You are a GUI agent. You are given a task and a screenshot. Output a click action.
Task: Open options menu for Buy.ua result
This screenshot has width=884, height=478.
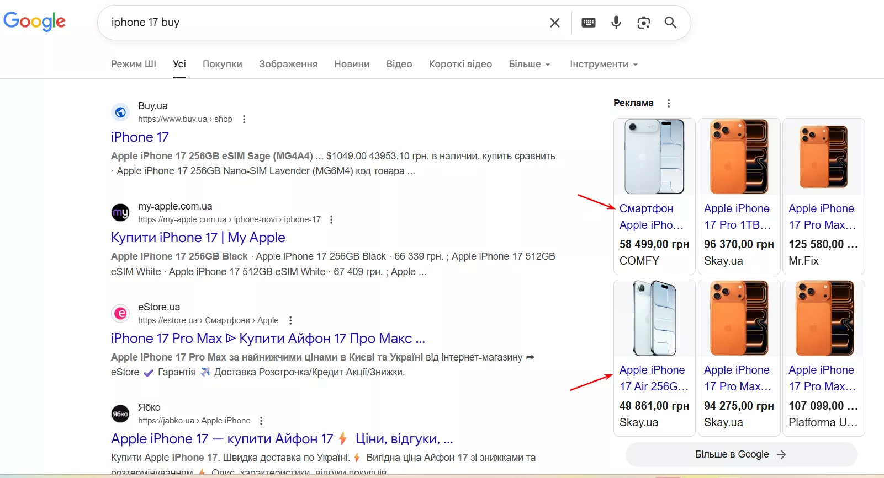244,119
